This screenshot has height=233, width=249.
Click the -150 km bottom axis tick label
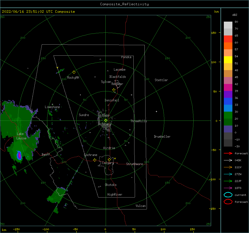click(x=16, y=229)
